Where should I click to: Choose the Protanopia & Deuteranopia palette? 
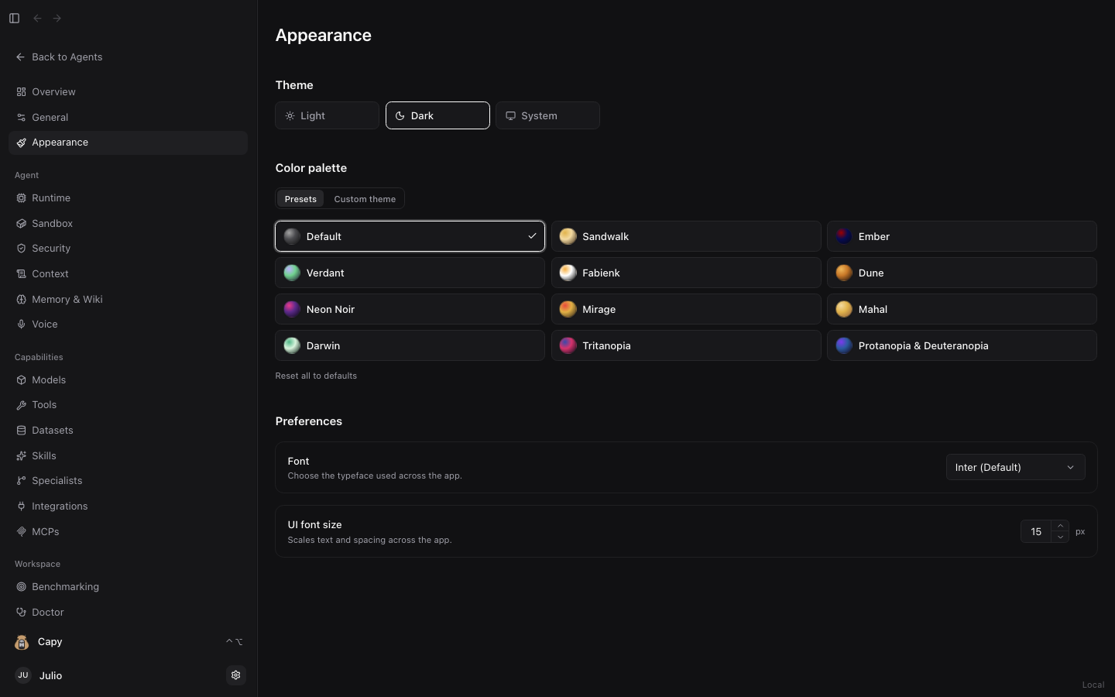962,345
